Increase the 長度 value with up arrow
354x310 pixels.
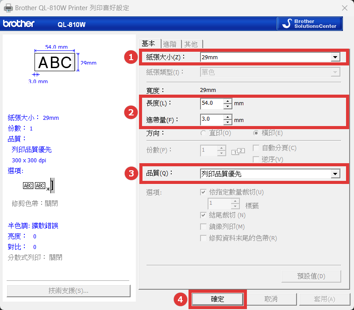228,101
